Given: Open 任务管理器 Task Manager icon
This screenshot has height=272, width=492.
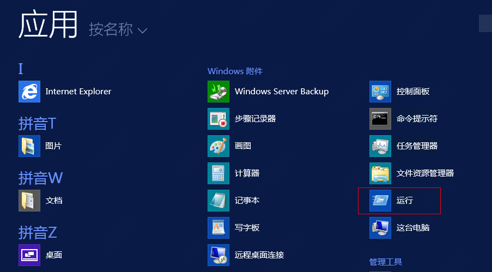Looking at the screenshot, I should coord(380,146).
